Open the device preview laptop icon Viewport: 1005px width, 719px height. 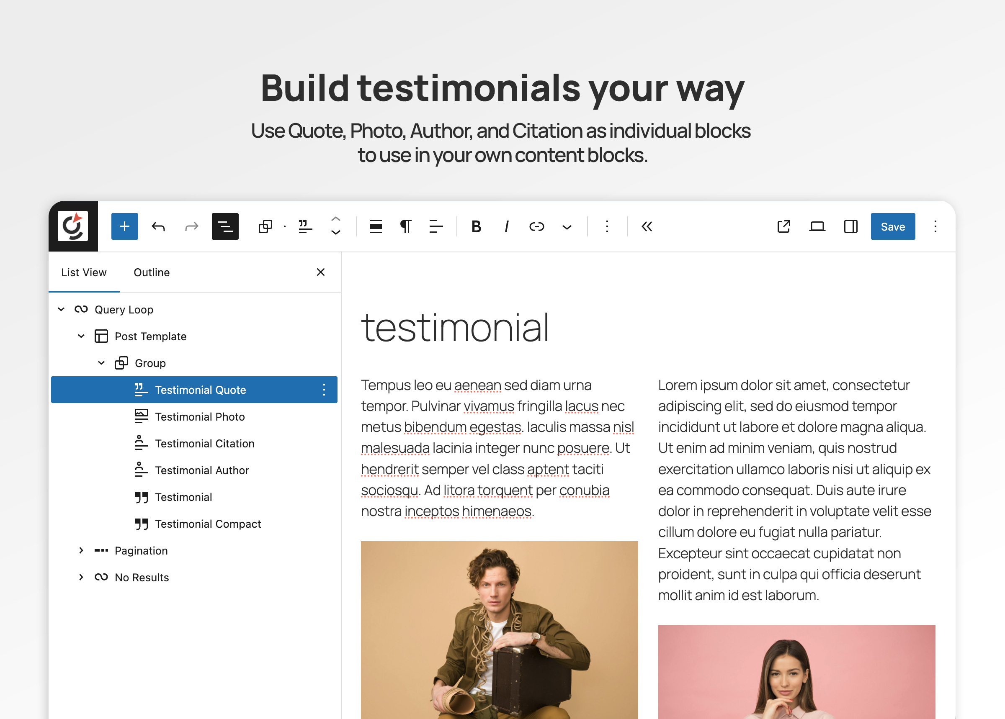pyautogui.click(x=817, y=226)
